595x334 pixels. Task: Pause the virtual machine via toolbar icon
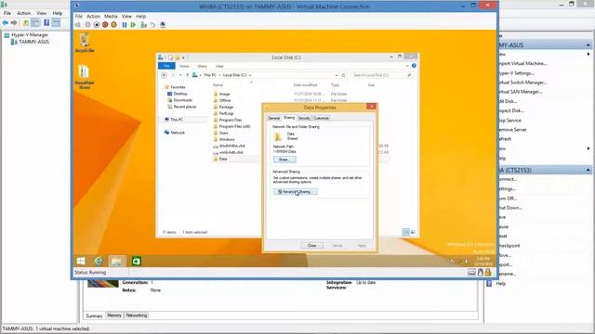click(125, 25)
